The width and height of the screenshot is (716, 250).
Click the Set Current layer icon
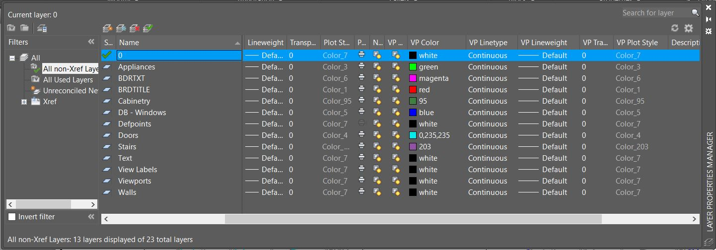click(x=147, y=28)
